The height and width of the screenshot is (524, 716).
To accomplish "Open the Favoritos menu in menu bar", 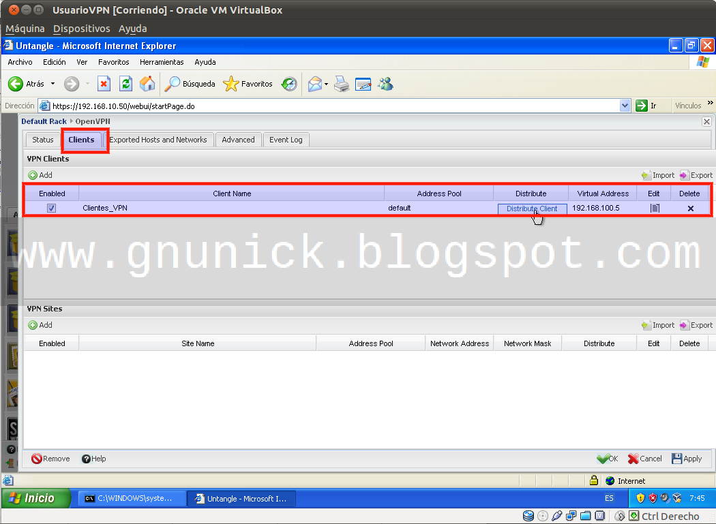I will click(x=114, y=62).
